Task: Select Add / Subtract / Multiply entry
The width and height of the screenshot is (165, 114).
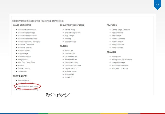Action: (29, 42)
